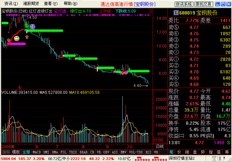Click the antenna connection status icon
Image resolution: width=232 pixels, height=162 pixels.
click(x=214, y=159)
